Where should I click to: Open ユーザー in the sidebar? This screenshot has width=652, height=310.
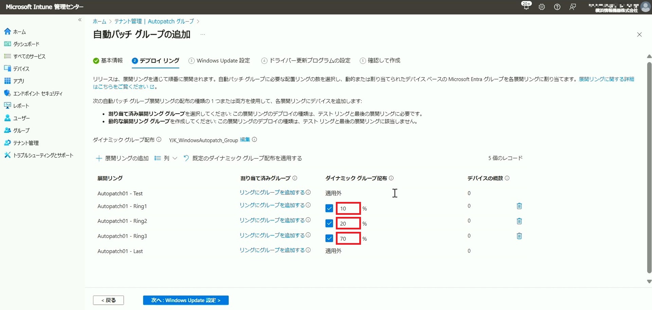click(17, 118)
